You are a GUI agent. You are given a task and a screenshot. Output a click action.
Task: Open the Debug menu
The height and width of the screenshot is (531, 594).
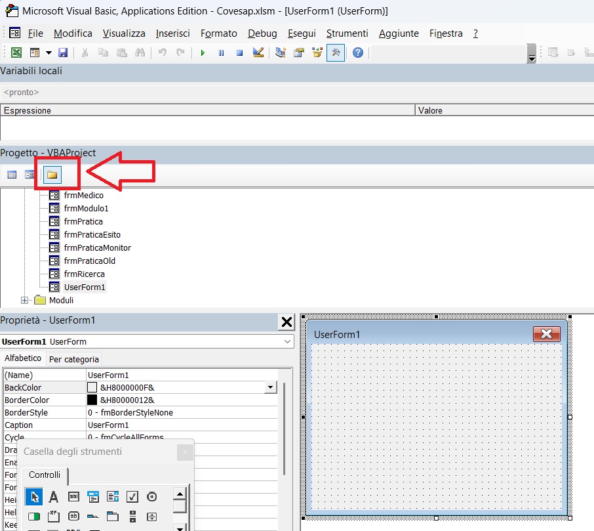pos(262,33)
